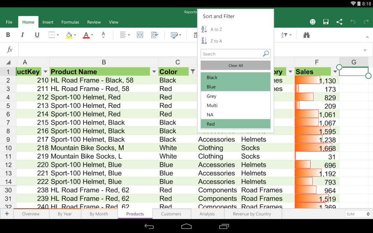The image size is (373, 233).
Task: Open the Color column filter dropdown
Action: [x=193, y=72]
